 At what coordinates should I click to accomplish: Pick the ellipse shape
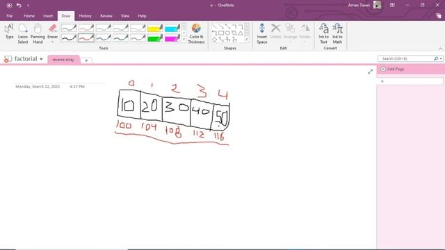(x=227, y=33)
